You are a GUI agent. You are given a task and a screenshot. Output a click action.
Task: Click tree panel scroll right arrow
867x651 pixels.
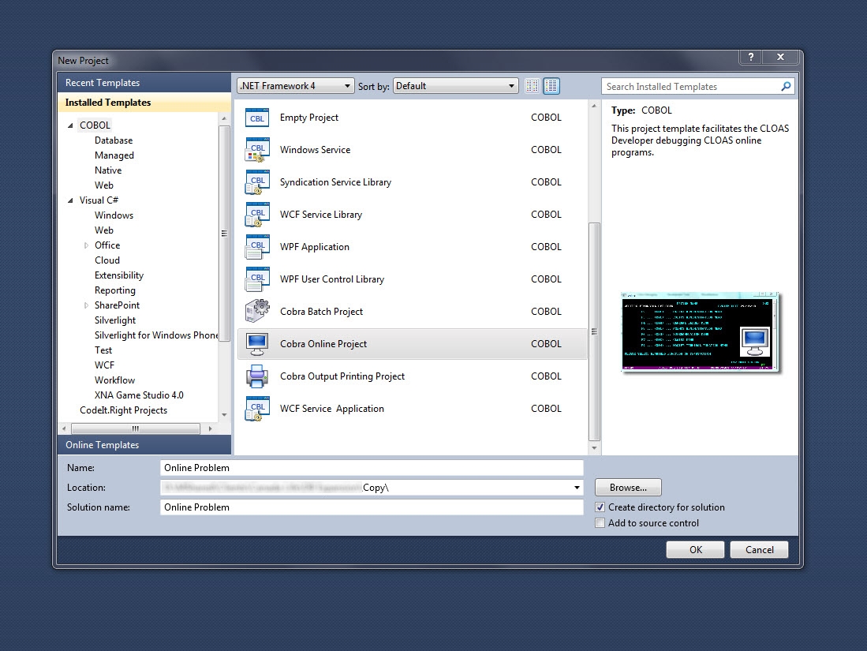[210, 428]
